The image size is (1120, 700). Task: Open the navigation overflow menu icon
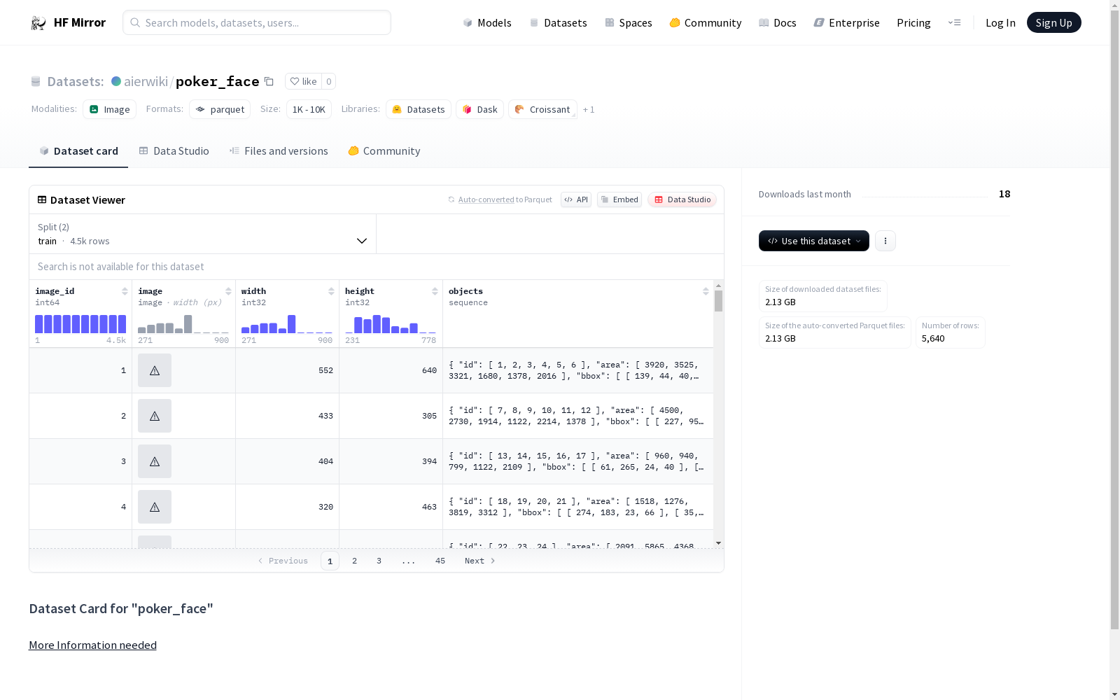point(954,23)
